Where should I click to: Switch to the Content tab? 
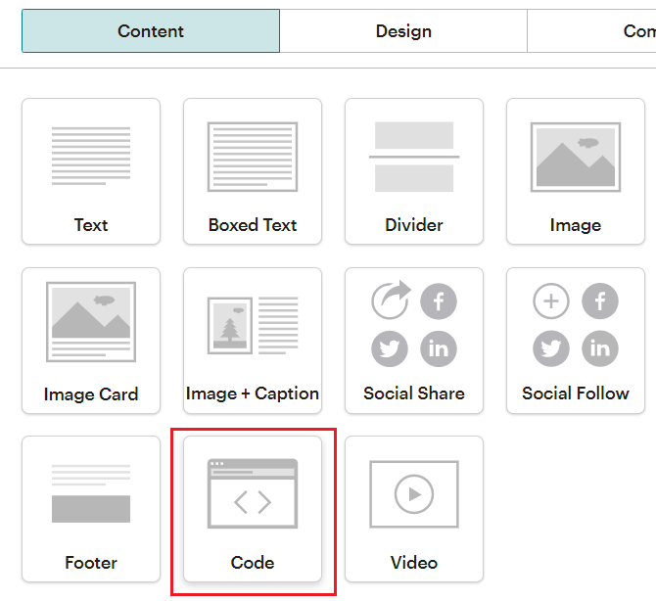[151, 31]
